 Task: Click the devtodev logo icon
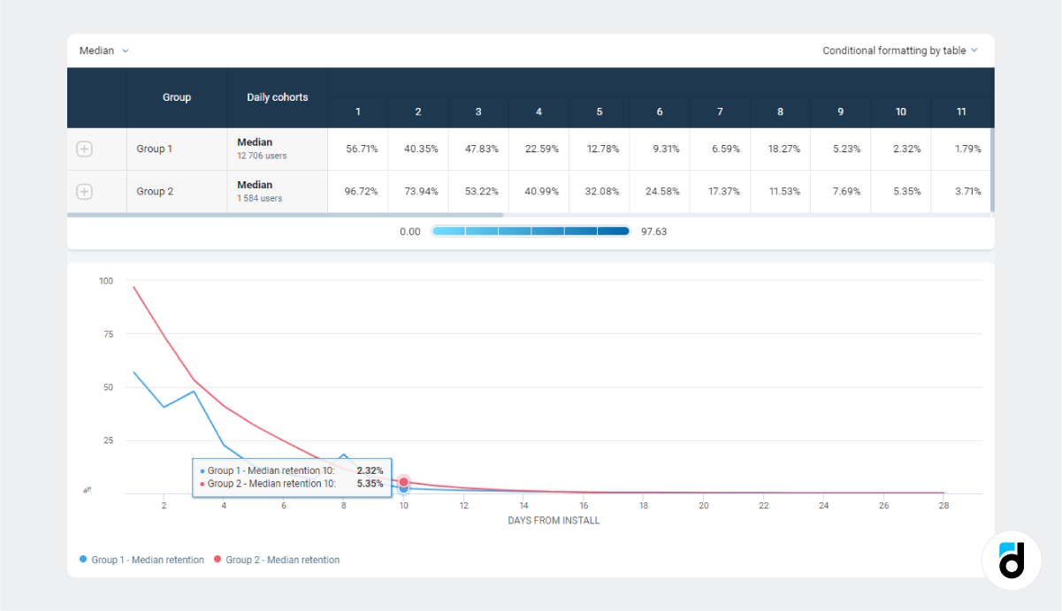click(x=1011, y=560)
